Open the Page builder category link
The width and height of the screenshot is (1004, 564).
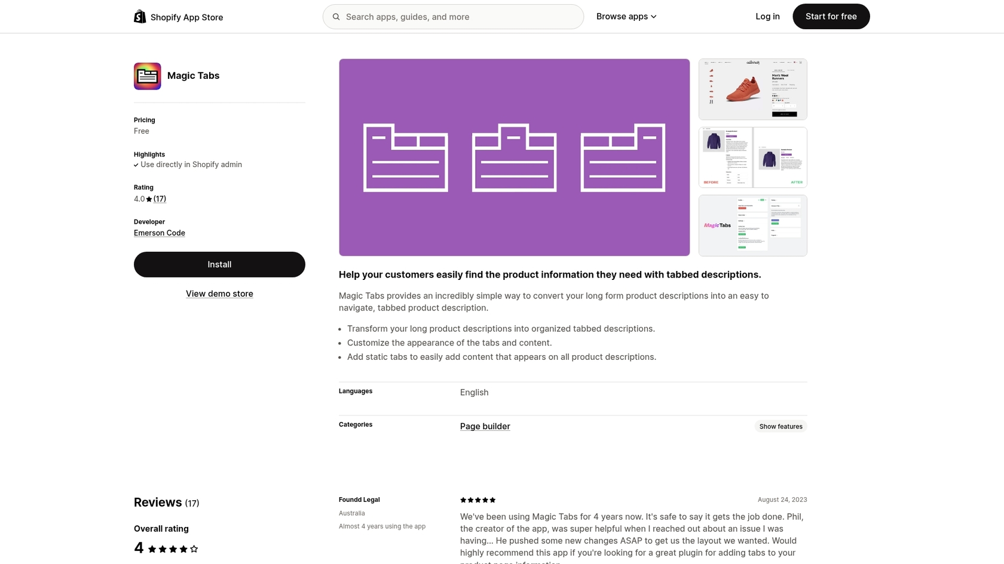tap(485, 426)
